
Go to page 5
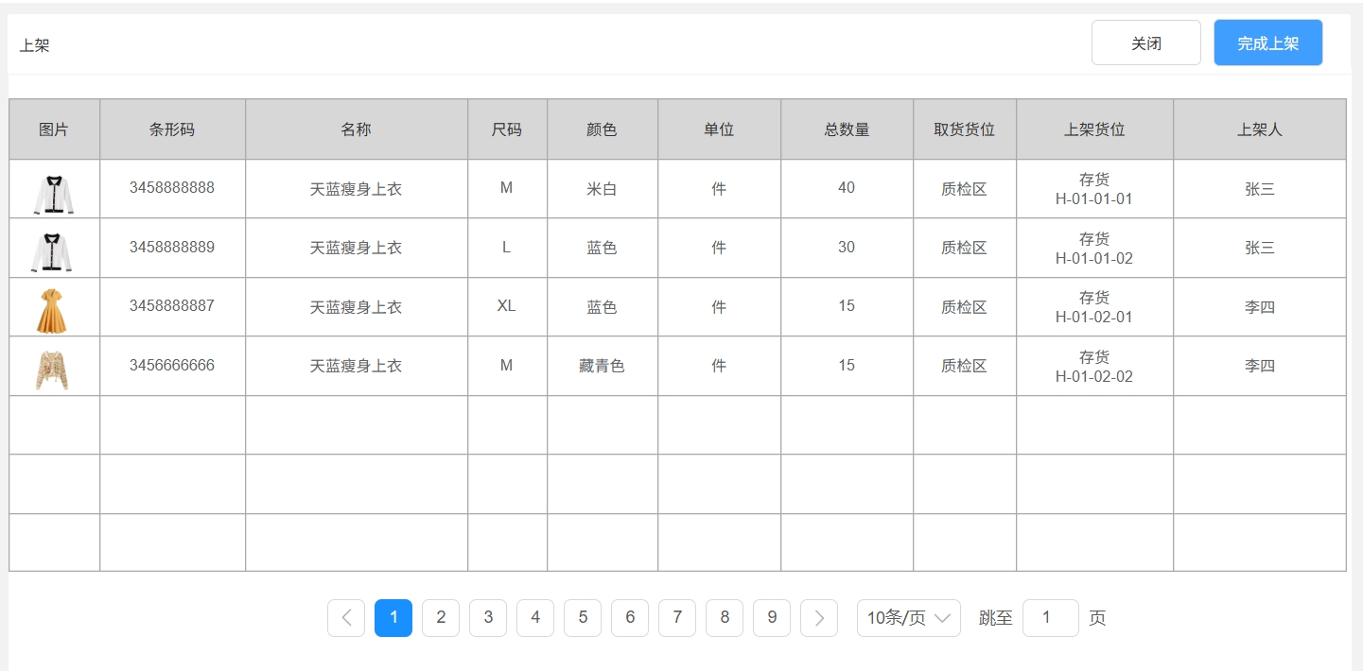(x=583, y=618)
